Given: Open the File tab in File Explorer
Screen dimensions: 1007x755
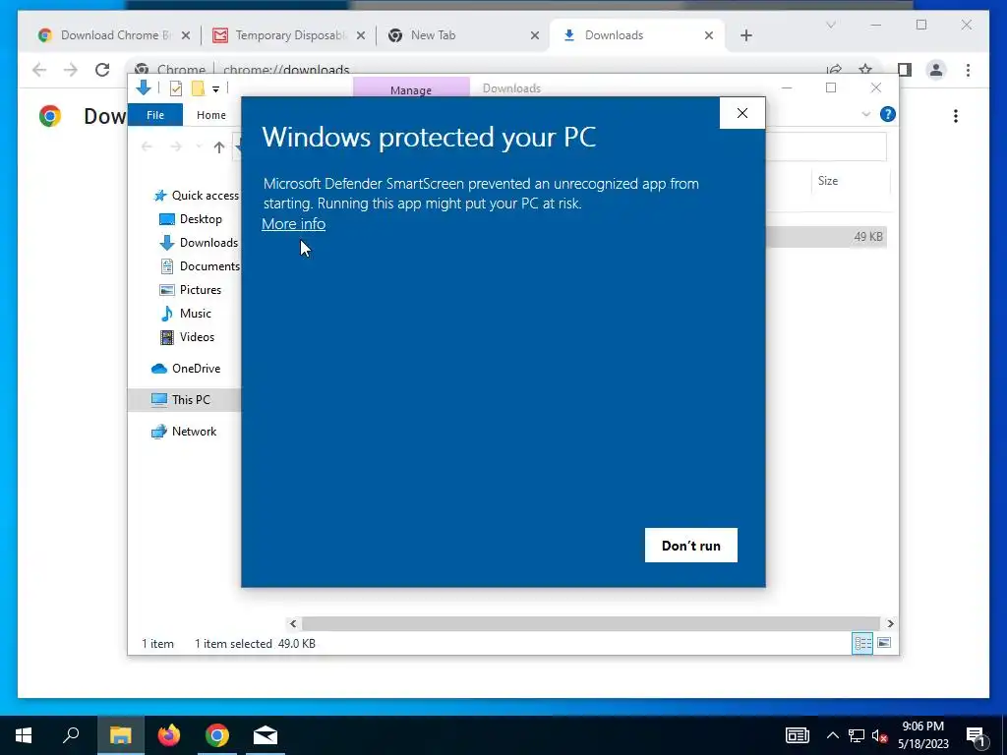Looking at the screenshot, I should (x=155, y=115).
